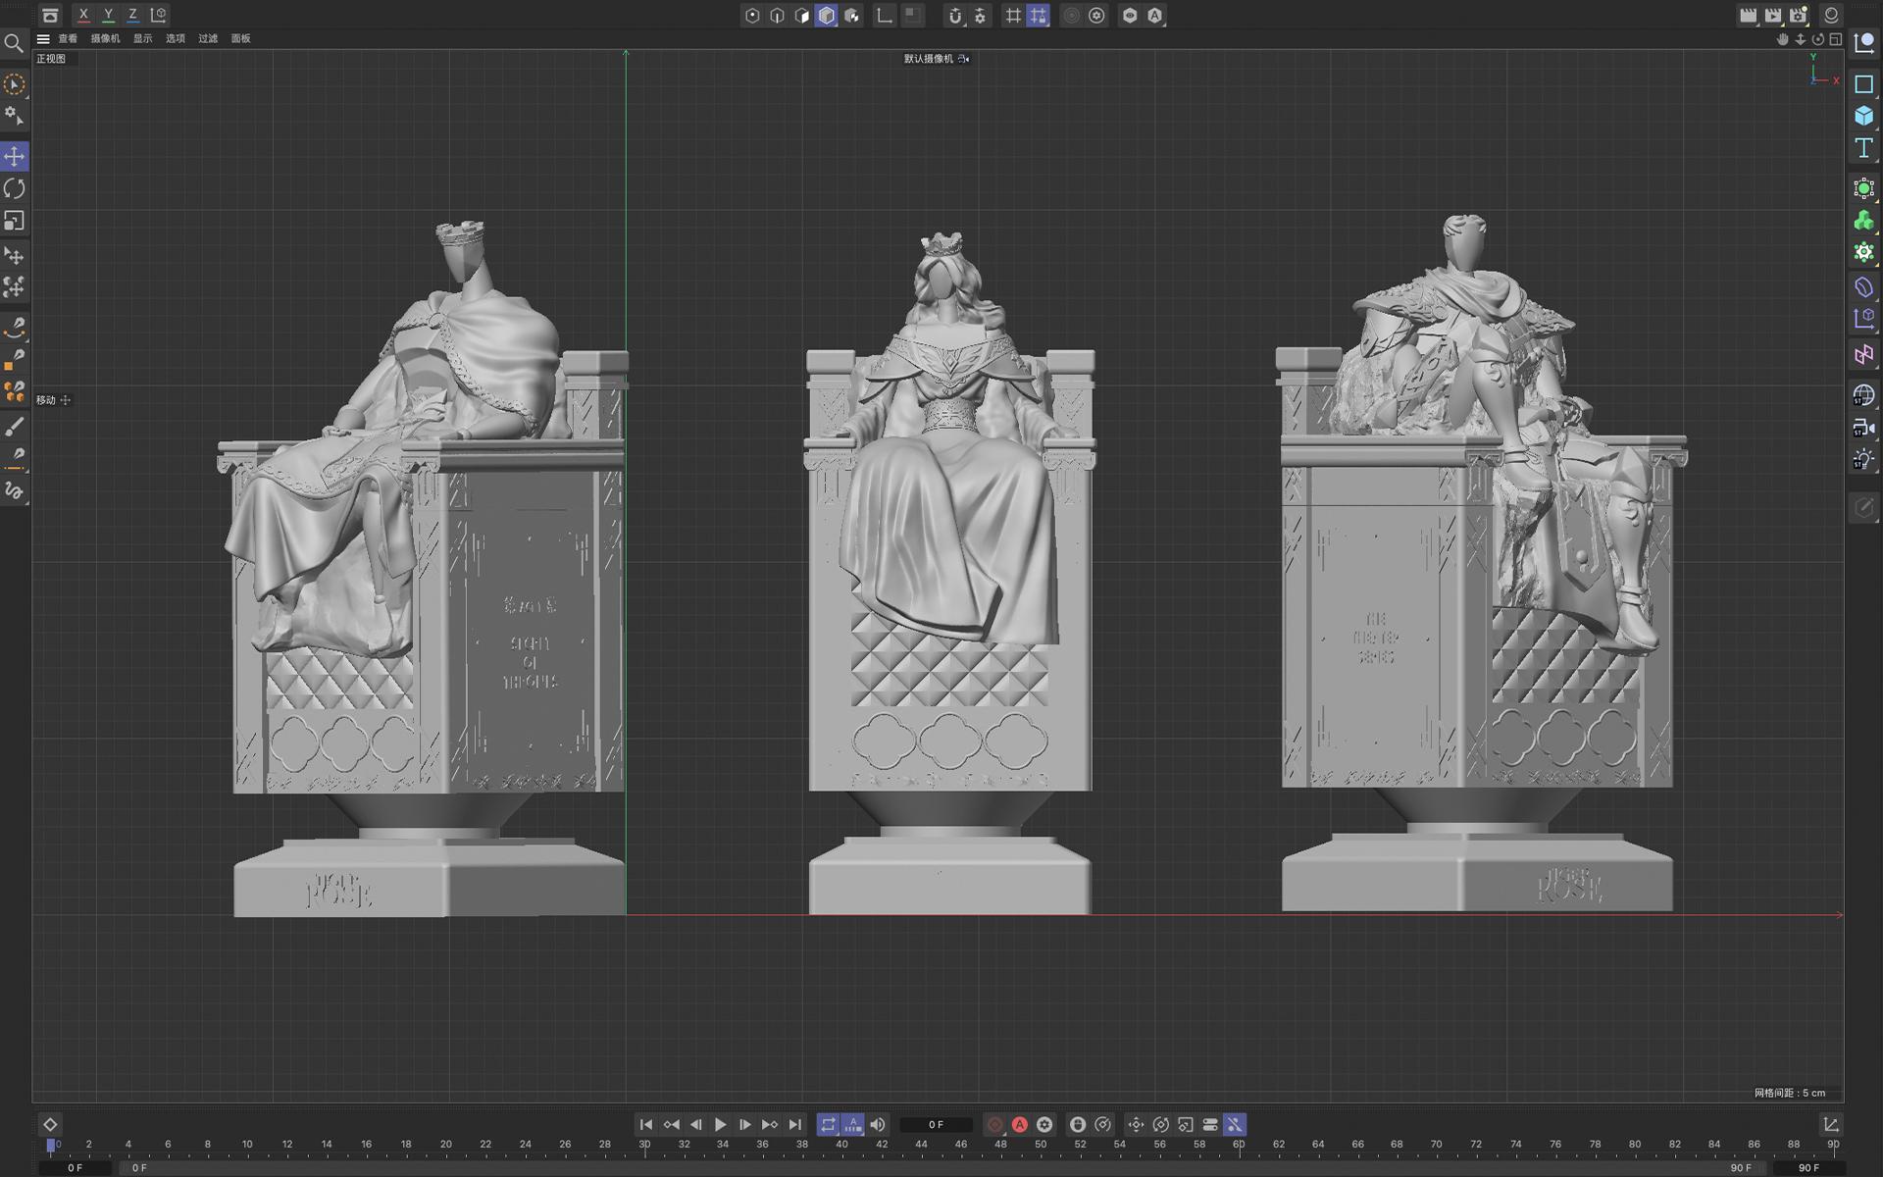The height and width of the screenshot is (1177, 1883).
Task: Open the viewport hamburger menu
Action: pyautogui.click(x=43, y=39)
